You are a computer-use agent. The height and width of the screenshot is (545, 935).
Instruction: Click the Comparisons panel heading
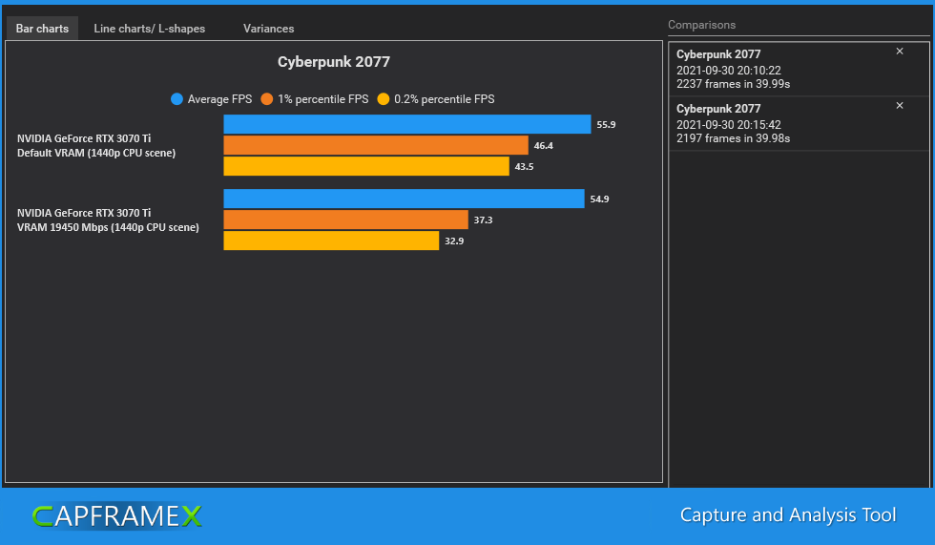(x=702, y=25)
